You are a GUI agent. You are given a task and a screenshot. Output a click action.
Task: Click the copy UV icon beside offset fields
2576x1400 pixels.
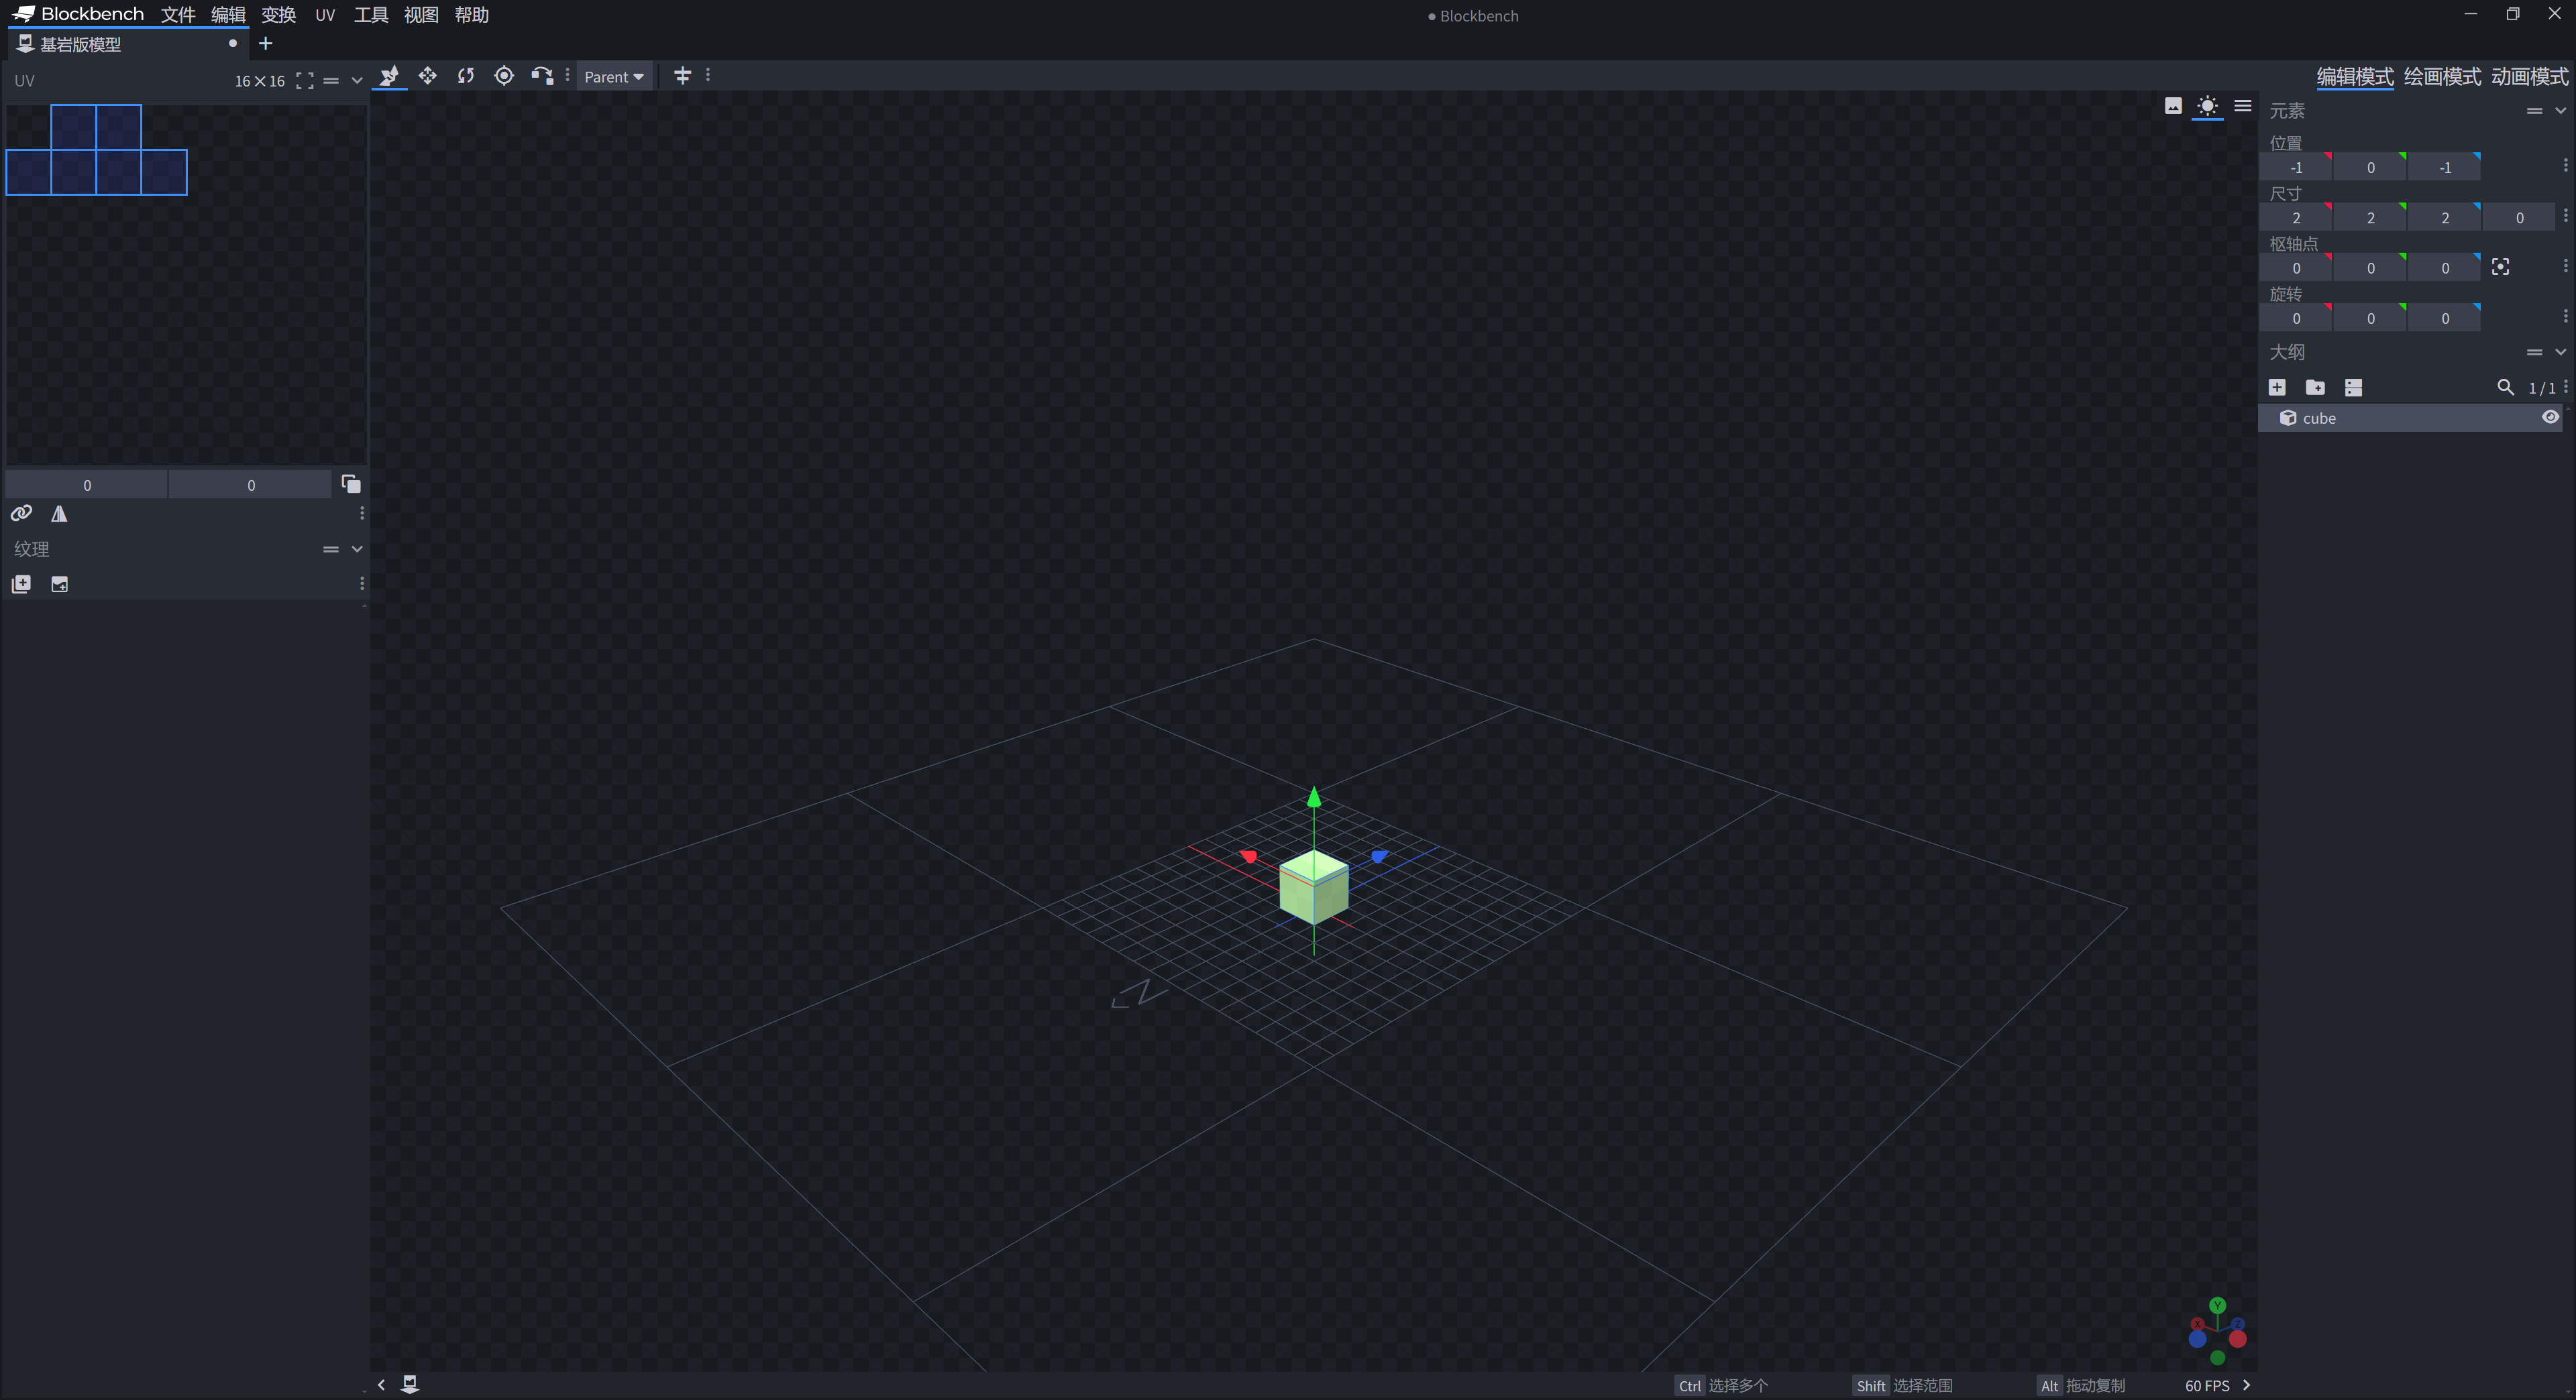point(351,483)
